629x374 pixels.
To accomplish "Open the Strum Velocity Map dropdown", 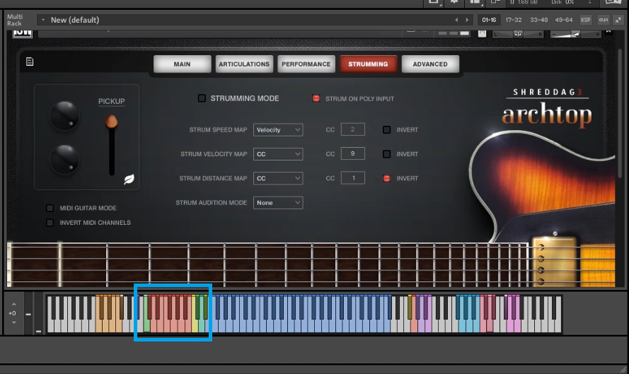I will pos(278,154).
